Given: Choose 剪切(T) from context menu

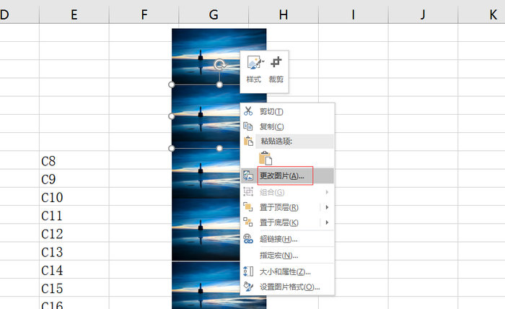Looking at the screenshot, I should click(288, 111).
